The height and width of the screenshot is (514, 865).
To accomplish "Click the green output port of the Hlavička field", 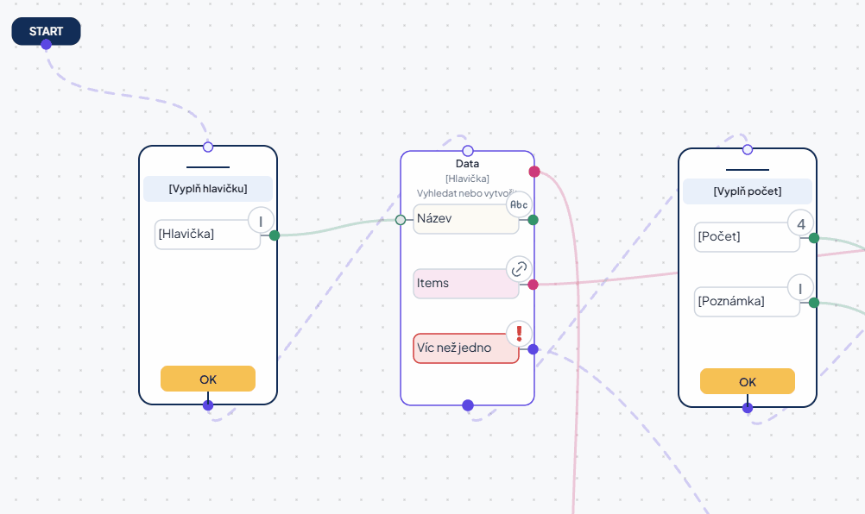I will click(275, 235).
